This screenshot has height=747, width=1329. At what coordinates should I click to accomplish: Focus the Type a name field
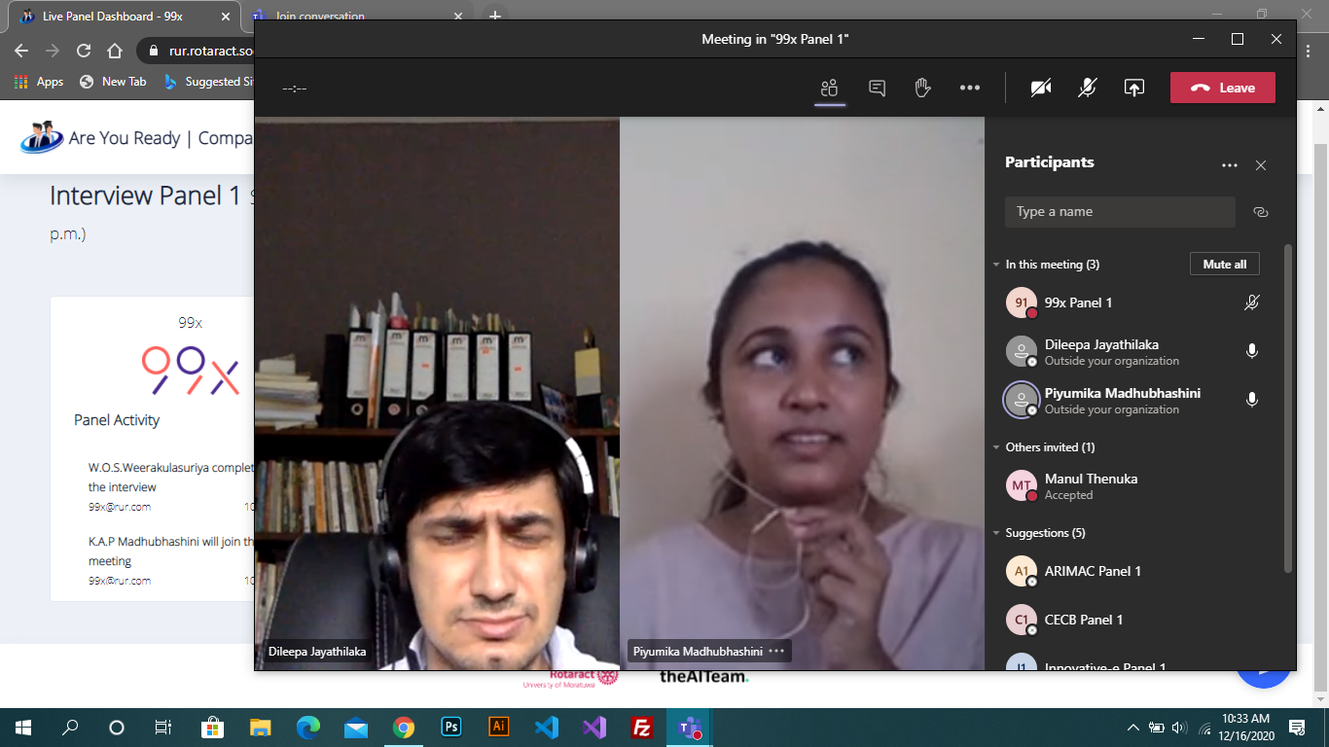(x=1119, y=212)
